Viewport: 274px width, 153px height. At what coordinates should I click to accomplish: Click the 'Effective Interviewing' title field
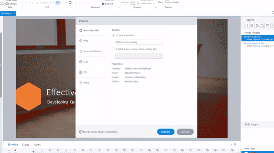pyautogui.click(x=138, y=42)
